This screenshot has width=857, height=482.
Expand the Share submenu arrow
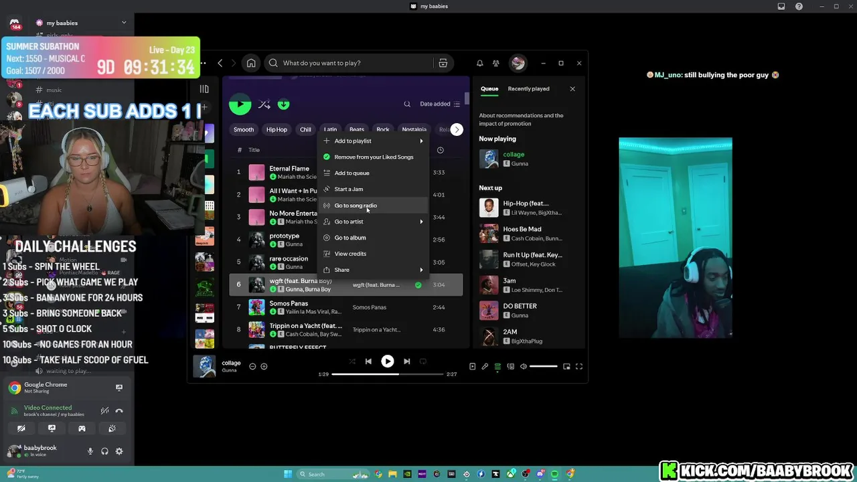click(421, 270)
